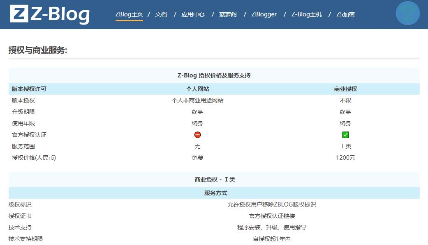Click the 无 cell in 服务范围 row
The width and height of the screenshot is (428, 245).
pyautogui.click(x=197, y=146)
